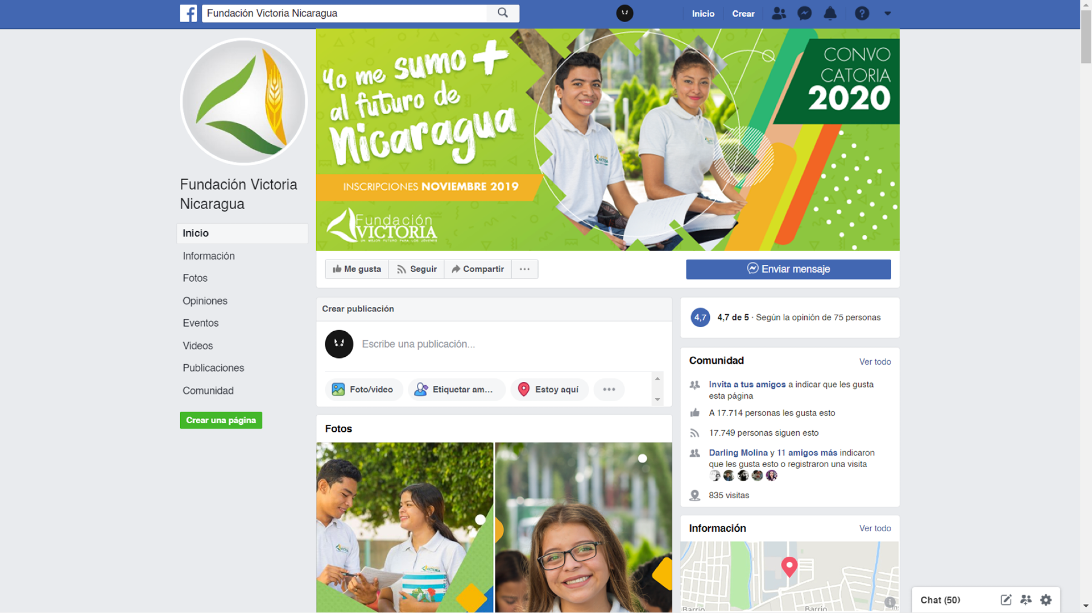Open the notifications bell icon
The width and height of the screenshot is (1092, 613).
coord(830,13)
